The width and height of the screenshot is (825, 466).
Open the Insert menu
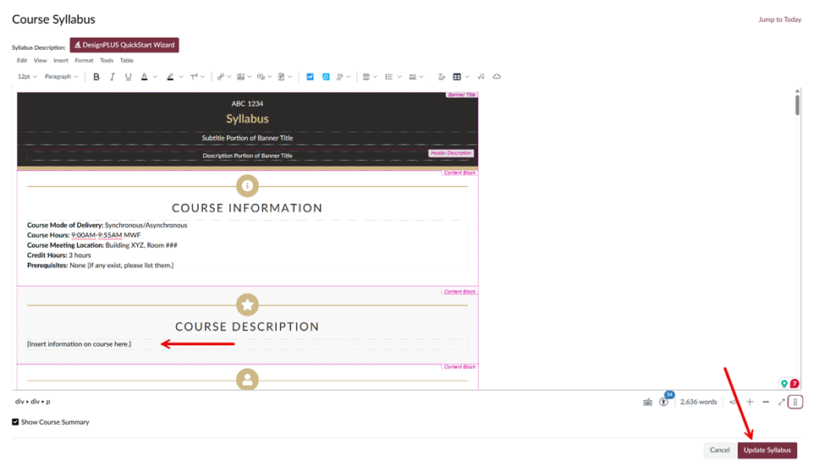[61, 61]
